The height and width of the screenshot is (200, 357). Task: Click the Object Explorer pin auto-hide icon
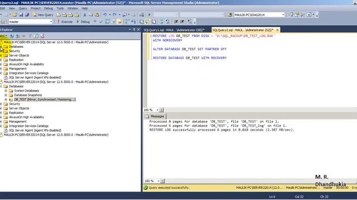click(x=134, y=29)
